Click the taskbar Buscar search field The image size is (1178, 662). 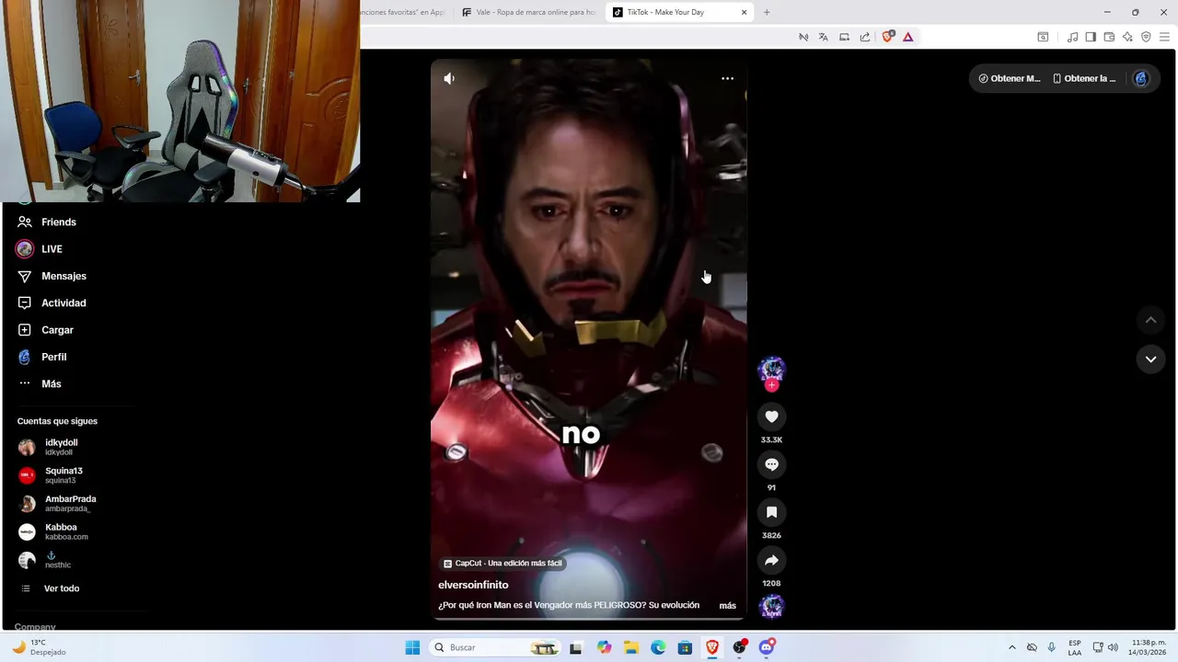(495, 647)
